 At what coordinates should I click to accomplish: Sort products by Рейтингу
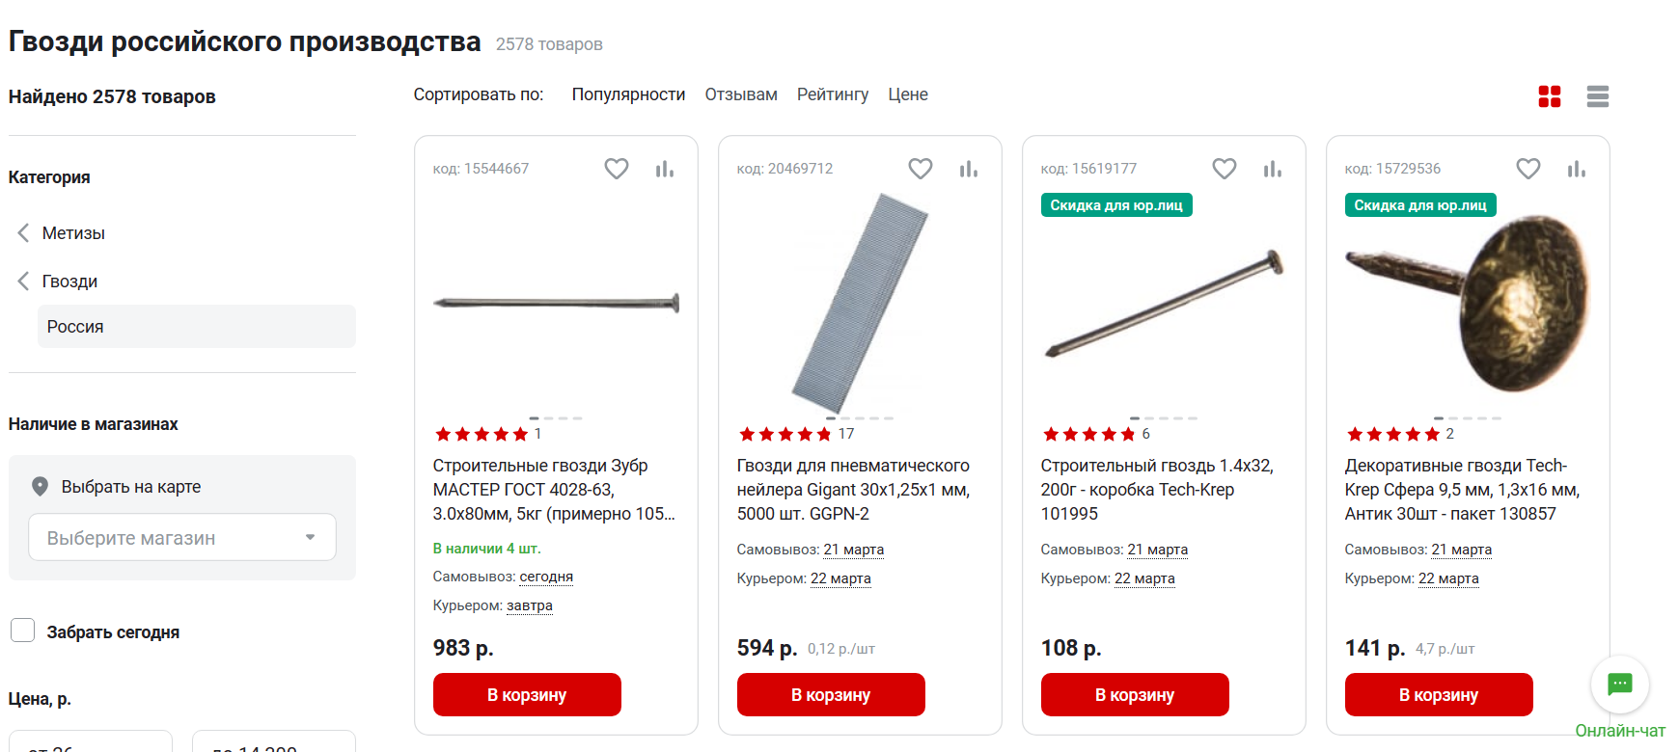pos(833,94)
